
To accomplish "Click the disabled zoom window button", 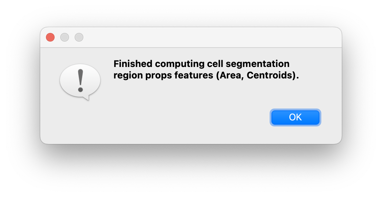I will (79, 37).
